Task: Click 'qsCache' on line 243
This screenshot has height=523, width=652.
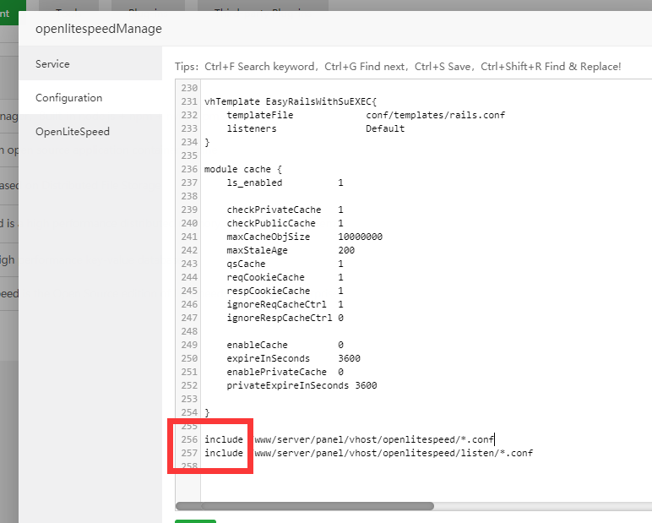Action: coord(246,264)
